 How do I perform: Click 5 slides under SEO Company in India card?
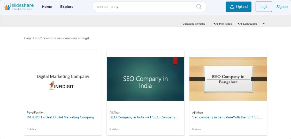coord(114,129)
